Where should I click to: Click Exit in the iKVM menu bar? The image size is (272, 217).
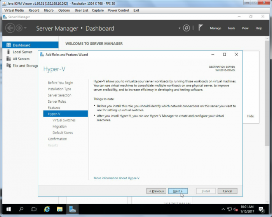pos(136,10)
